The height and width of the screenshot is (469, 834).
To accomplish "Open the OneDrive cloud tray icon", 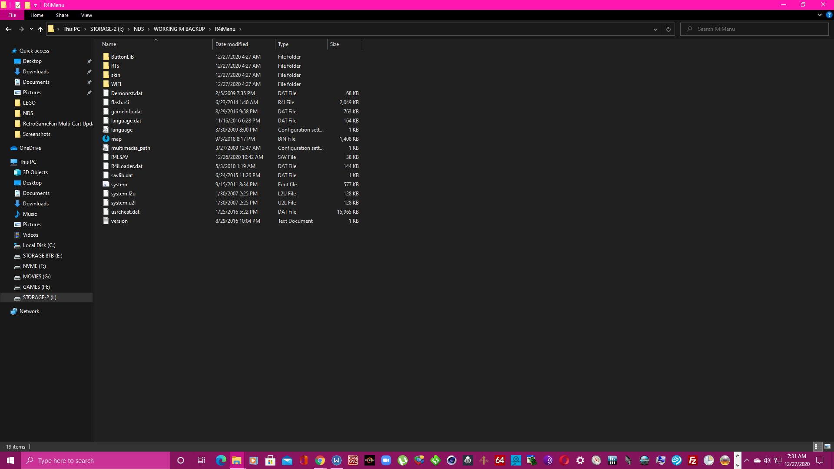I will pyautogui.click(x=757, y=460).
